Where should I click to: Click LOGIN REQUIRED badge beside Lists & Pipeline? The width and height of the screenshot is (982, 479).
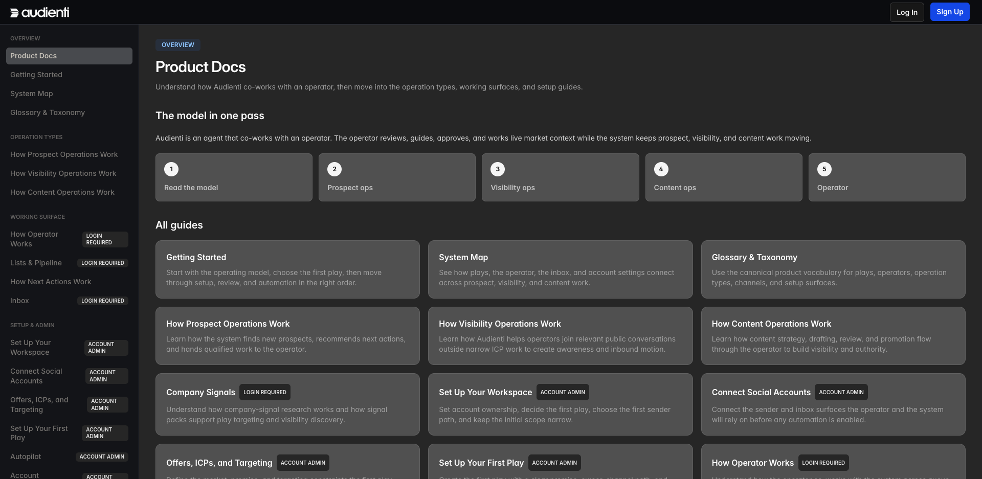(x=103, y=263)
